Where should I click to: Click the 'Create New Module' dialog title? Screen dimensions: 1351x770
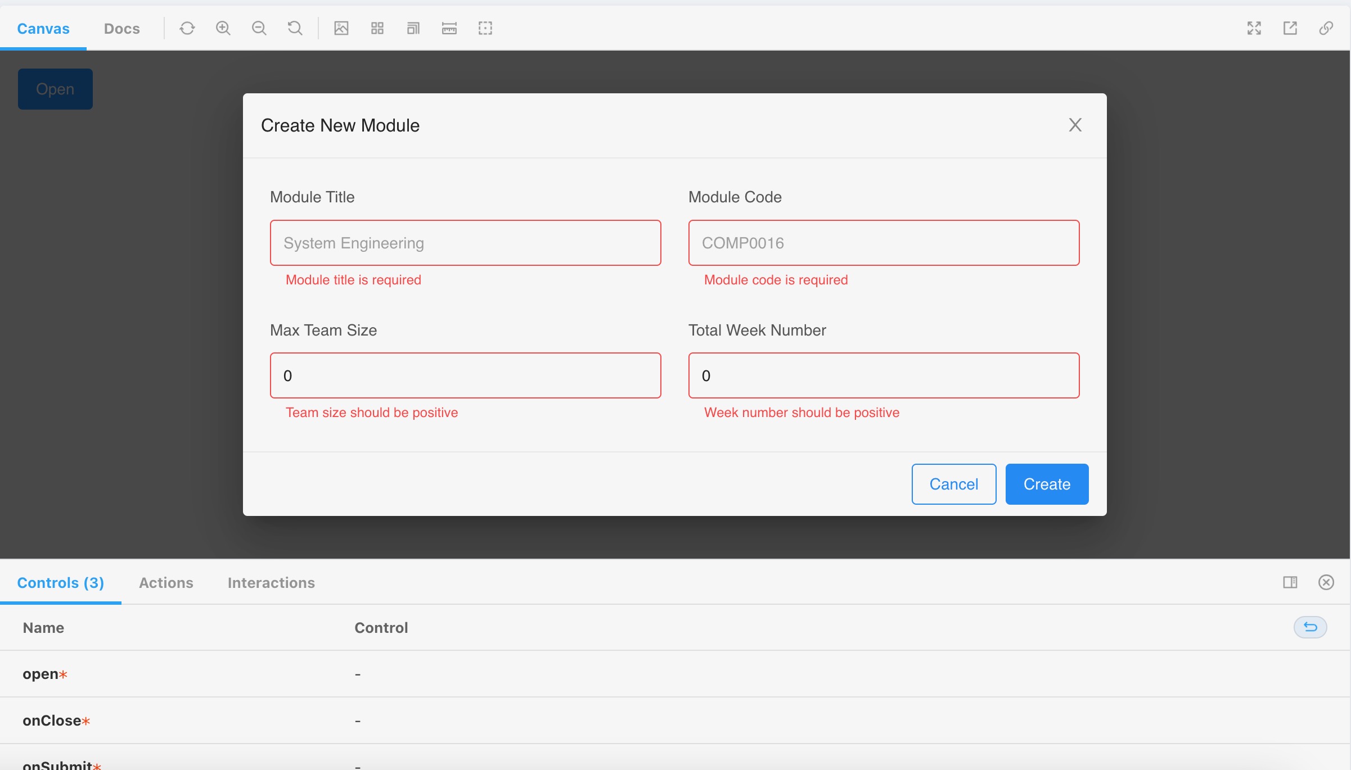[x=340, y=125]
